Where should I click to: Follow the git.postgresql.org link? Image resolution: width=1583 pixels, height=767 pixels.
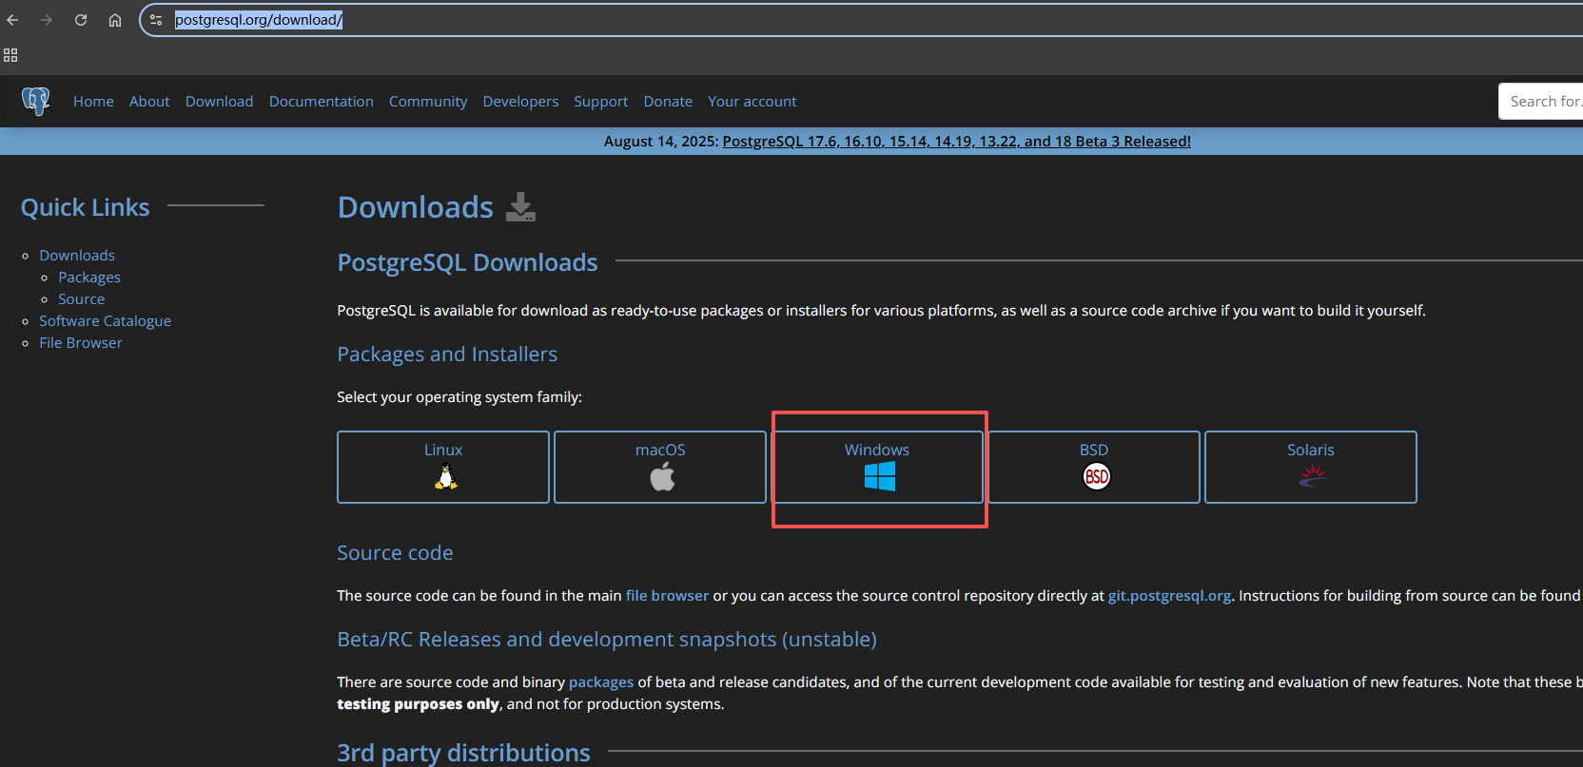[1169, 596]
